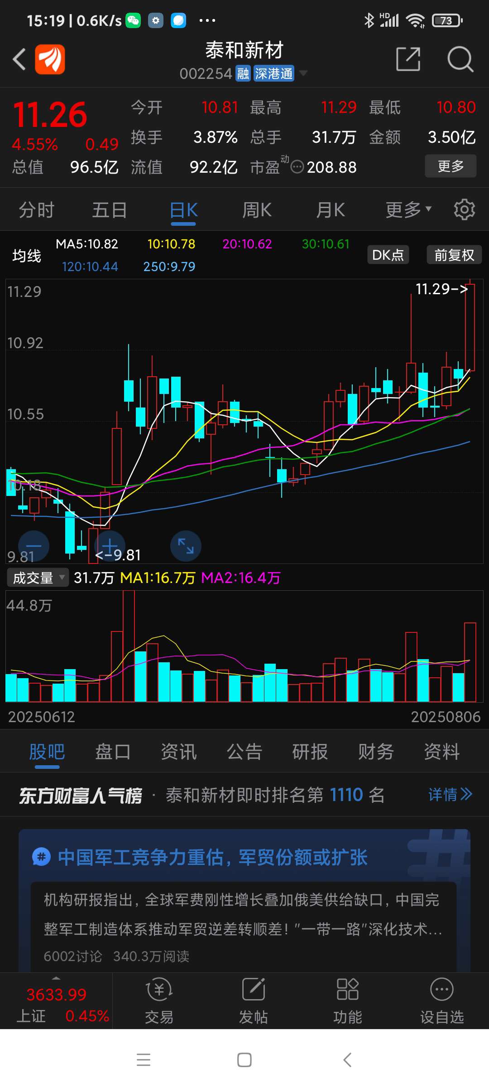Tap the 融 margin badge
Viewport: 489px width, 1088px height.
point(243,73)
